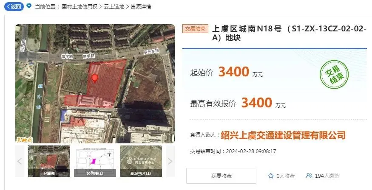Click the 天地图 logo on map
This screenshot has width=372, height=190.
(x=24, y=140)
